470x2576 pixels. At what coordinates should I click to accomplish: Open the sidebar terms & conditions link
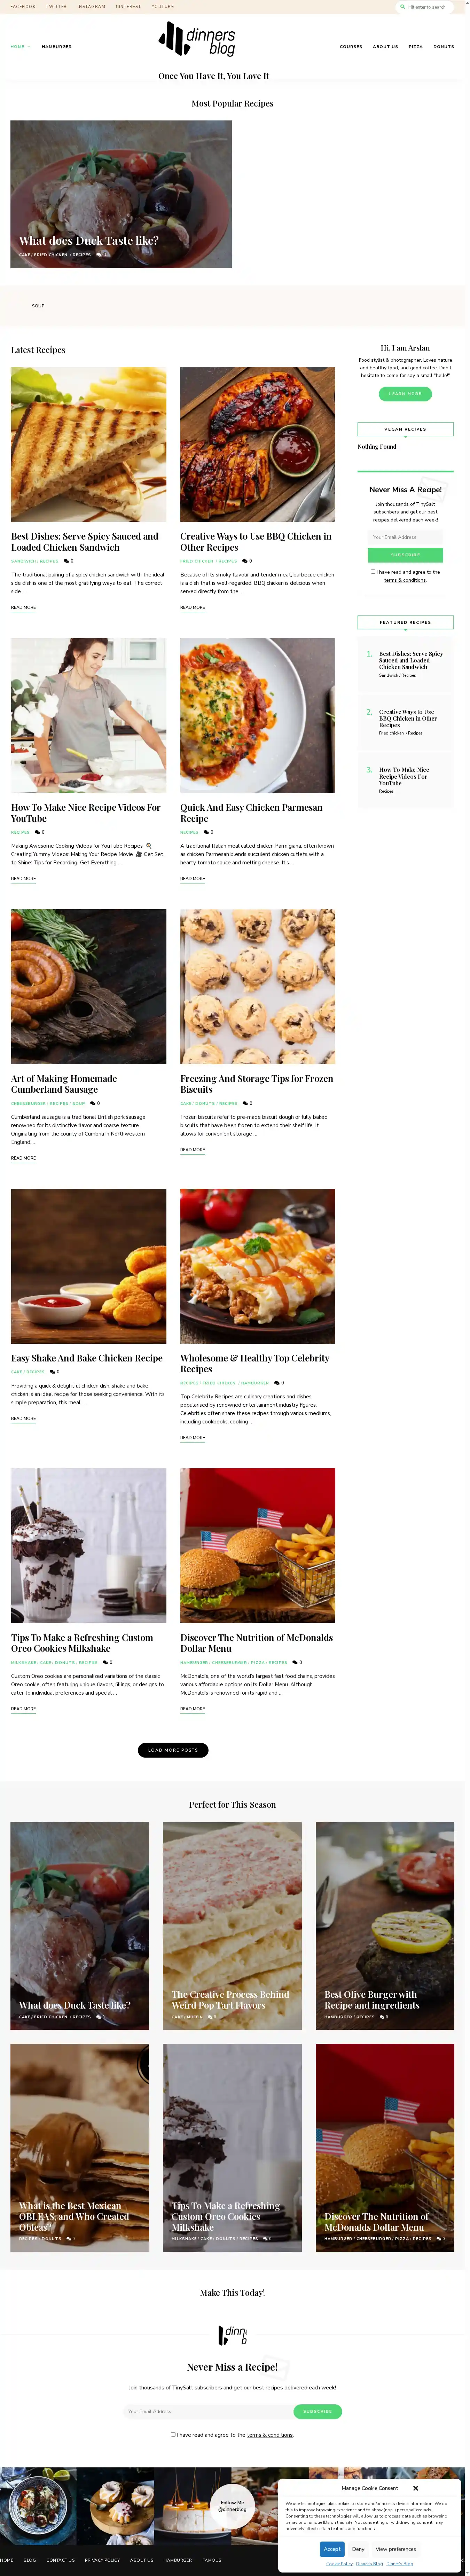point(405,580)
